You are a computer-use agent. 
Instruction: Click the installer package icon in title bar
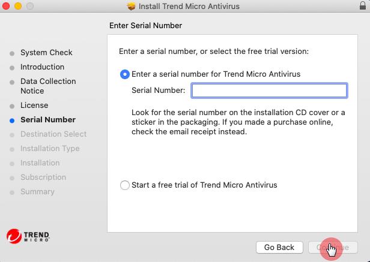tap(132, 7)
